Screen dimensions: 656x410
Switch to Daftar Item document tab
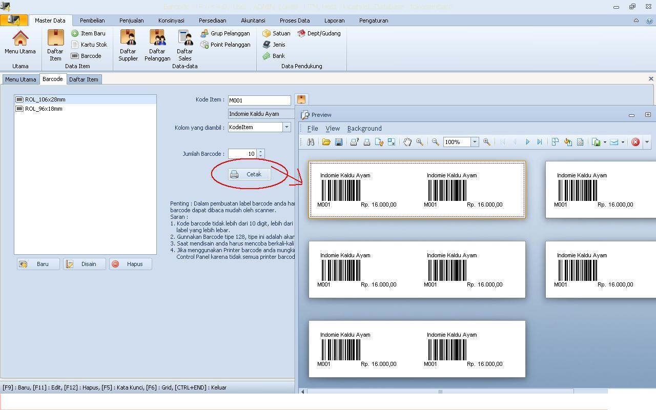tap(84, 79)
